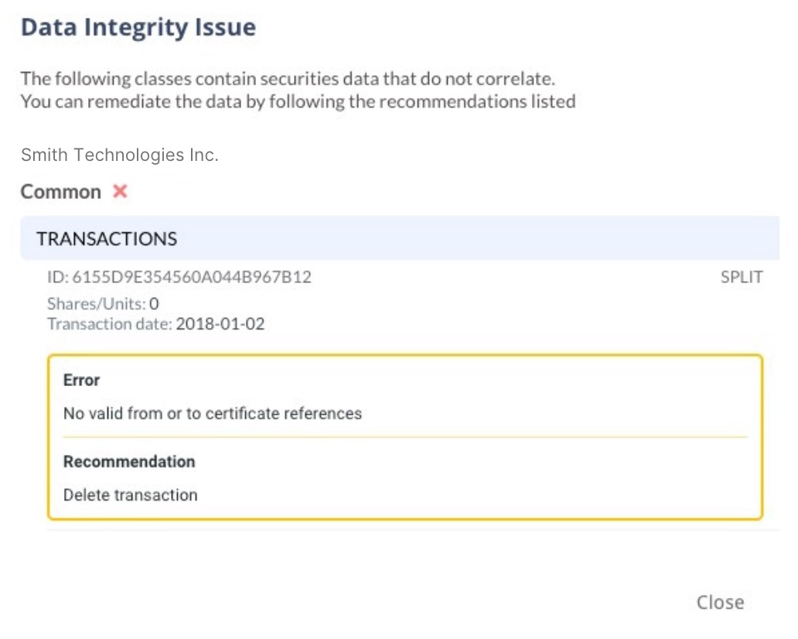The image size is (798, 639).
Task: Click transaction ID 6155D9E354560A044B967B12
Action: pos(179,276)
